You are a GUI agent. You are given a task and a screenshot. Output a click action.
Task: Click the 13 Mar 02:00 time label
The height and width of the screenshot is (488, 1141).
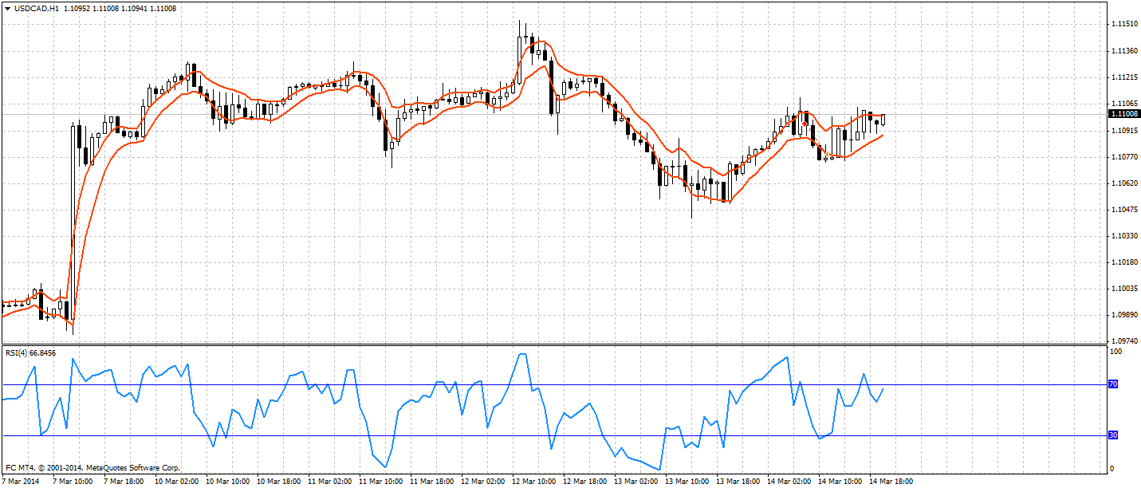click(x=636, y=482)
